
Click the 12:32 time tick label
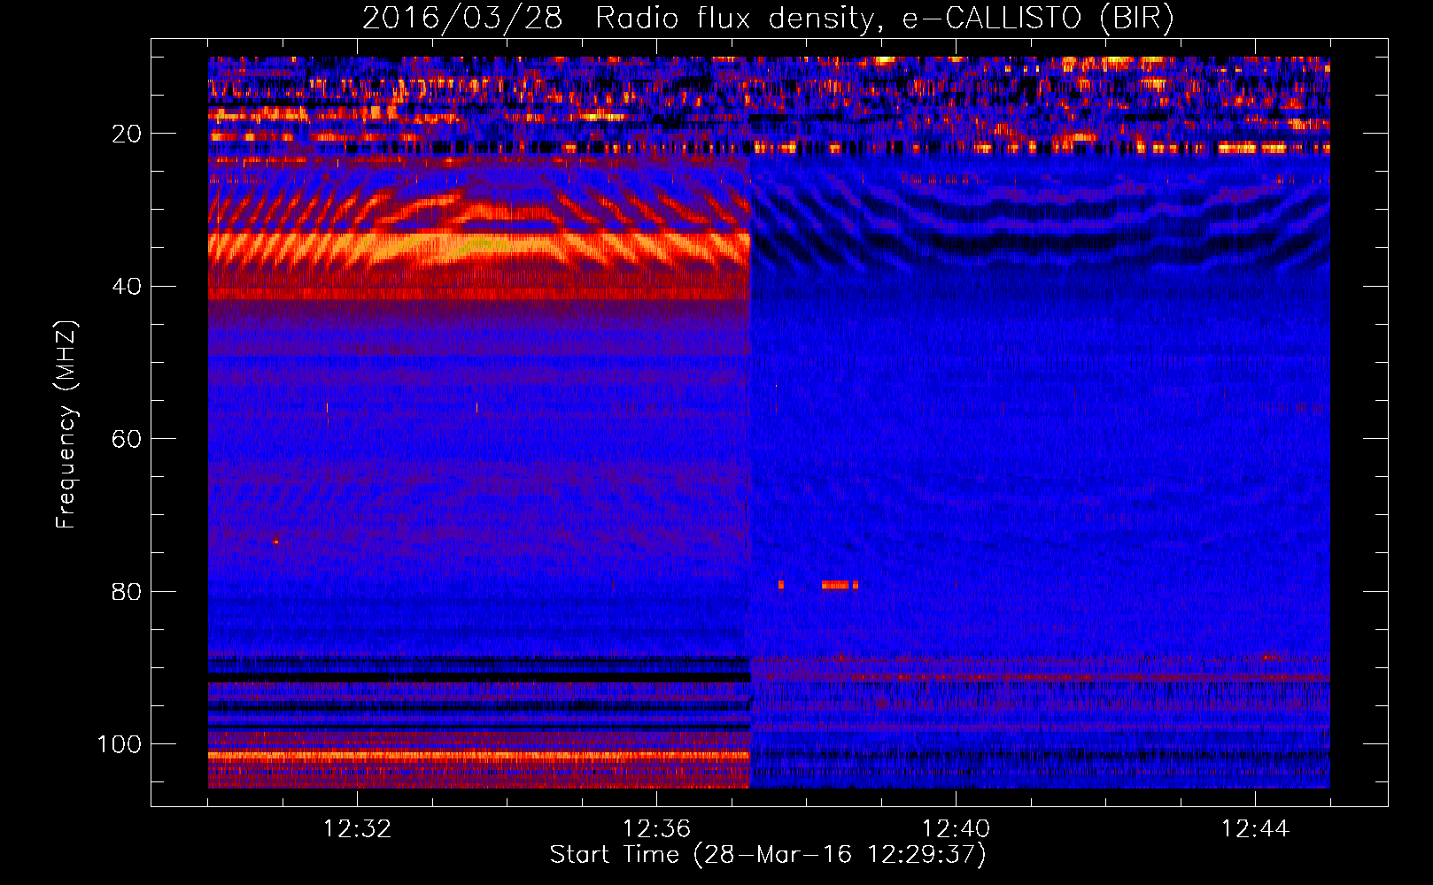[x=357, y=829]
